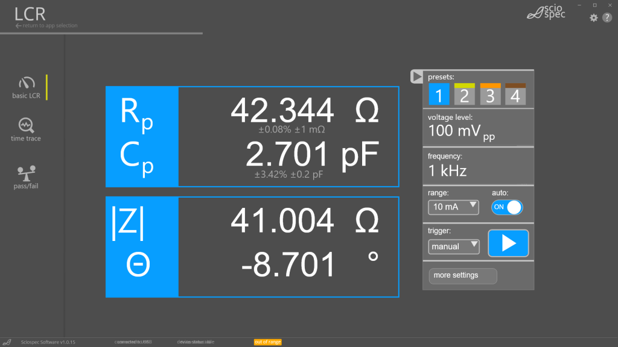Edit the 1 kHz frequency field
This screenshot has height=347, width=618.
pos(447,170)
